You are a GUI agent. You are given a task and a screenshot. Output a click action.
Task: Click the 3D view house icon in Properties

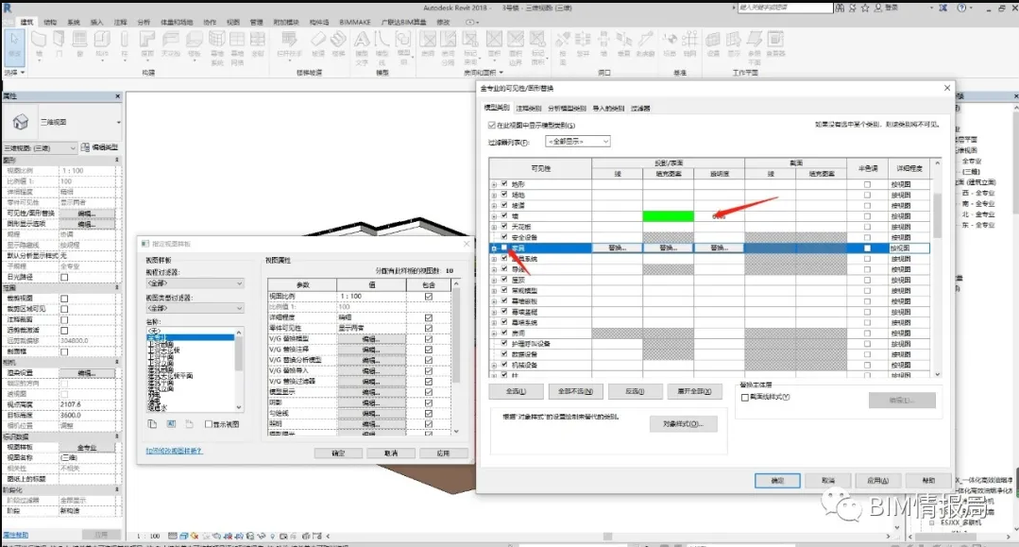[x=21, y=122]
